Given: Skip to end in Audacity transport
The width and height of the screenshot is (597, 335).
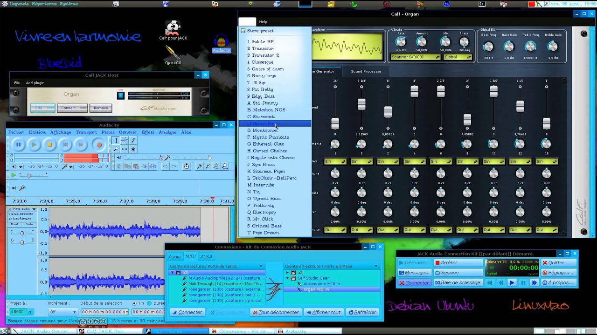Looking at the screenshot, I should (81, 145).
